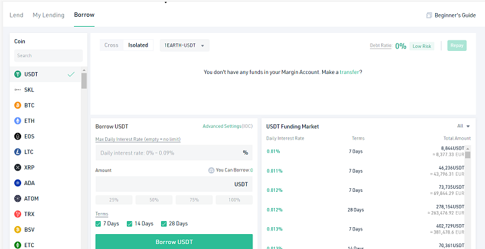Click the Total Amount column header

[x=457, y=138]
